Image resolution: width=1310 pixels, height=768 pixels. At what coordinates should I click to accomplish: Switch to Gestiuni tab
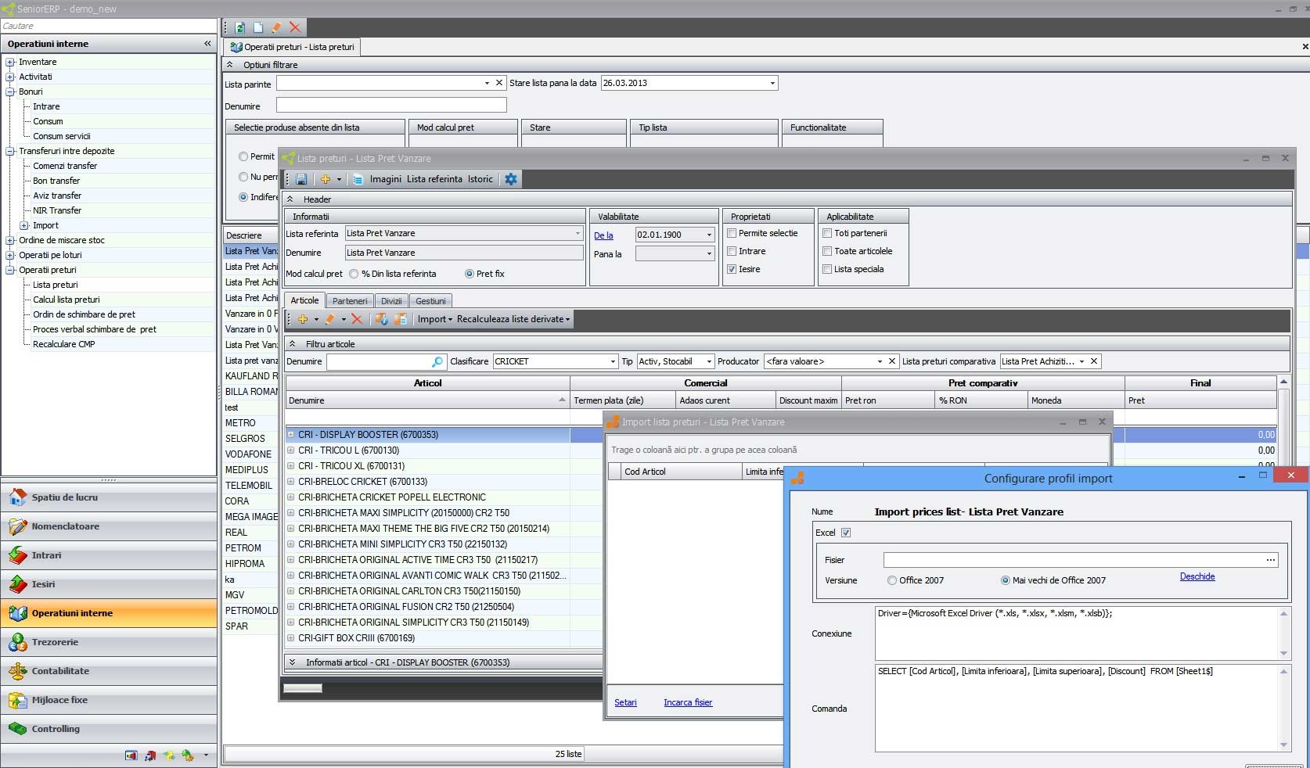click(430, 301)
